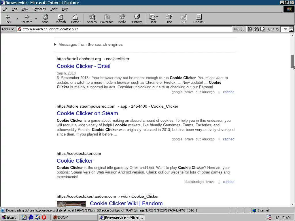295x221 pixels.
Task: Open the Tools menu
Action: pyautogui.click(x=54, y=9)
